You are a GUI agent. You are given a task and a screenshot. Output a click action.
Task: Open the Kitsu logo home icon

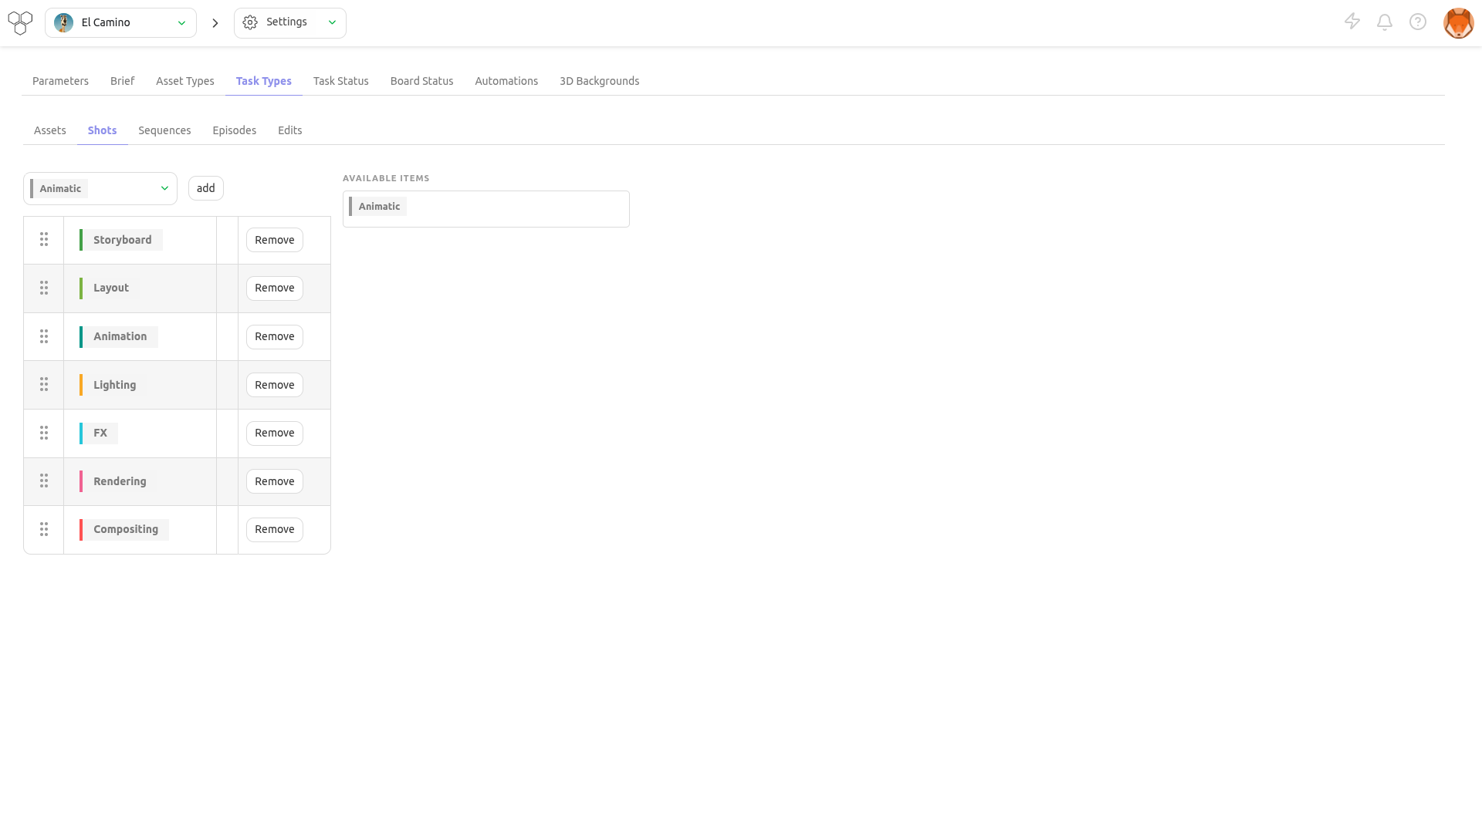(x=20, y=22)
